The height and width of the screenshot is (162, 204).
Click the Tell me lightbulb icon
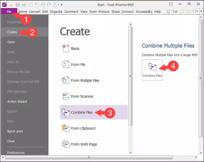click(x=168, y=11)
